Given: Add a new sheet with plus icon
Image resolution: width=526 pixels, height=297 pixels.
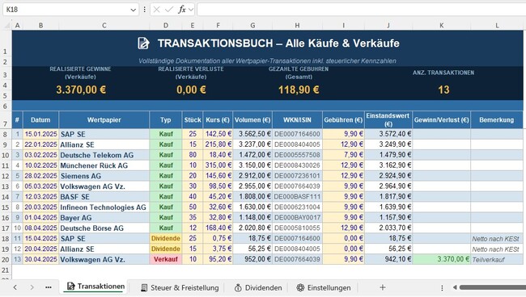Looking at the screenshot, I should tap(383, 287).
